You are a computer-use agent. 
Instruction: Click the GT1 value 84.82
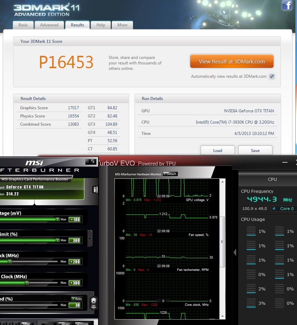point(112,108)
